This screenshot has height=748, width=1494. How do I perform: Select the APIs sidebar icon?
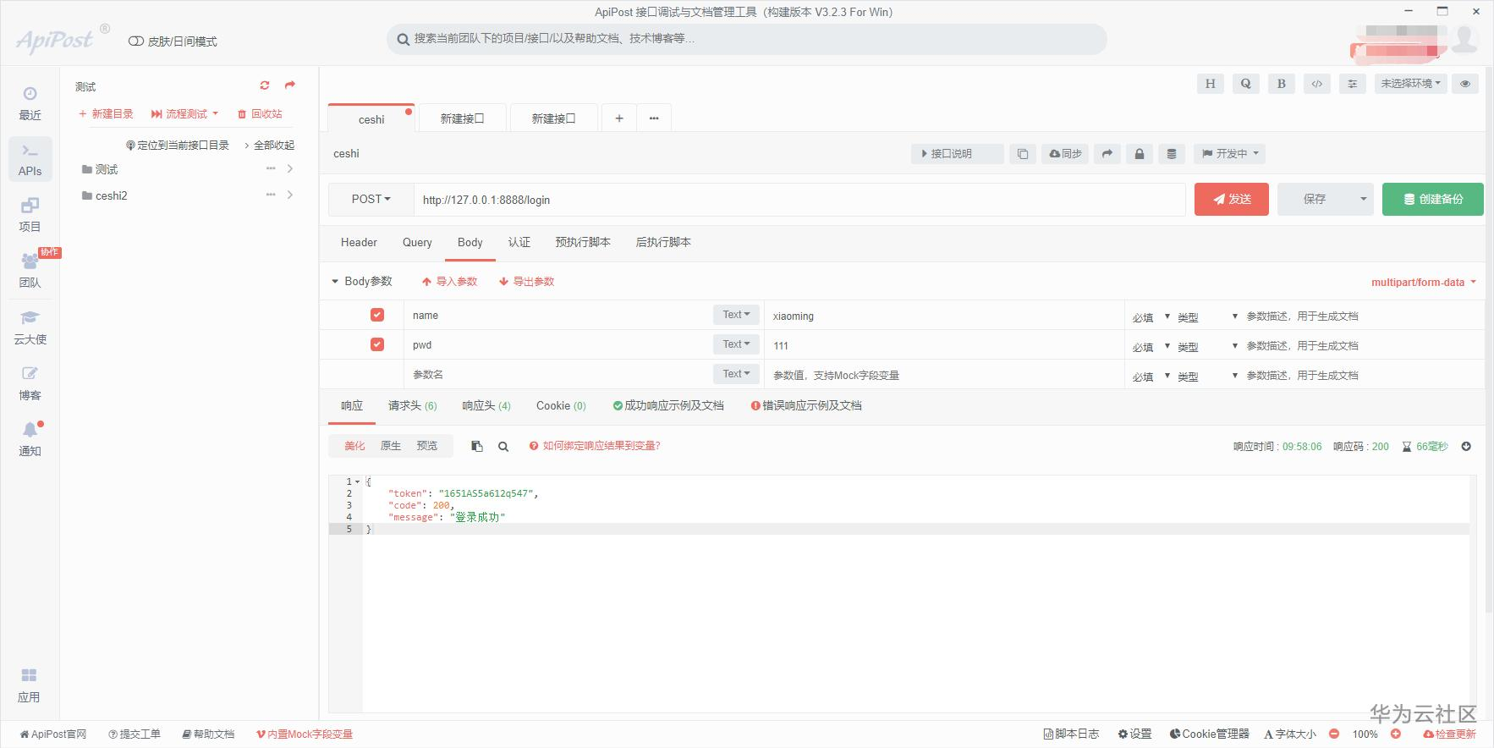[30, 159]
